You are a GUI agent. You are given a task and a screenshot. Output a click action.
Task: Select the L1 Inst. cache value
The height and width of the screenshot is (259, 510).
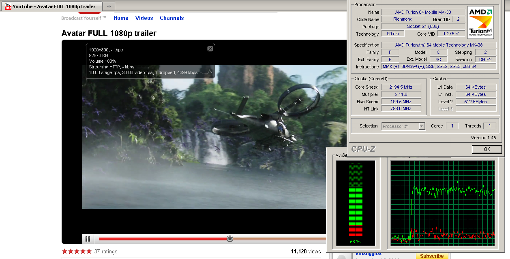point(476,94)
